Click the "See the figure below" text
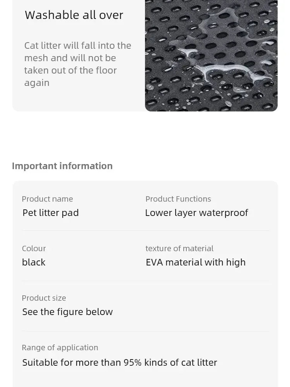 tap(68, 312)
